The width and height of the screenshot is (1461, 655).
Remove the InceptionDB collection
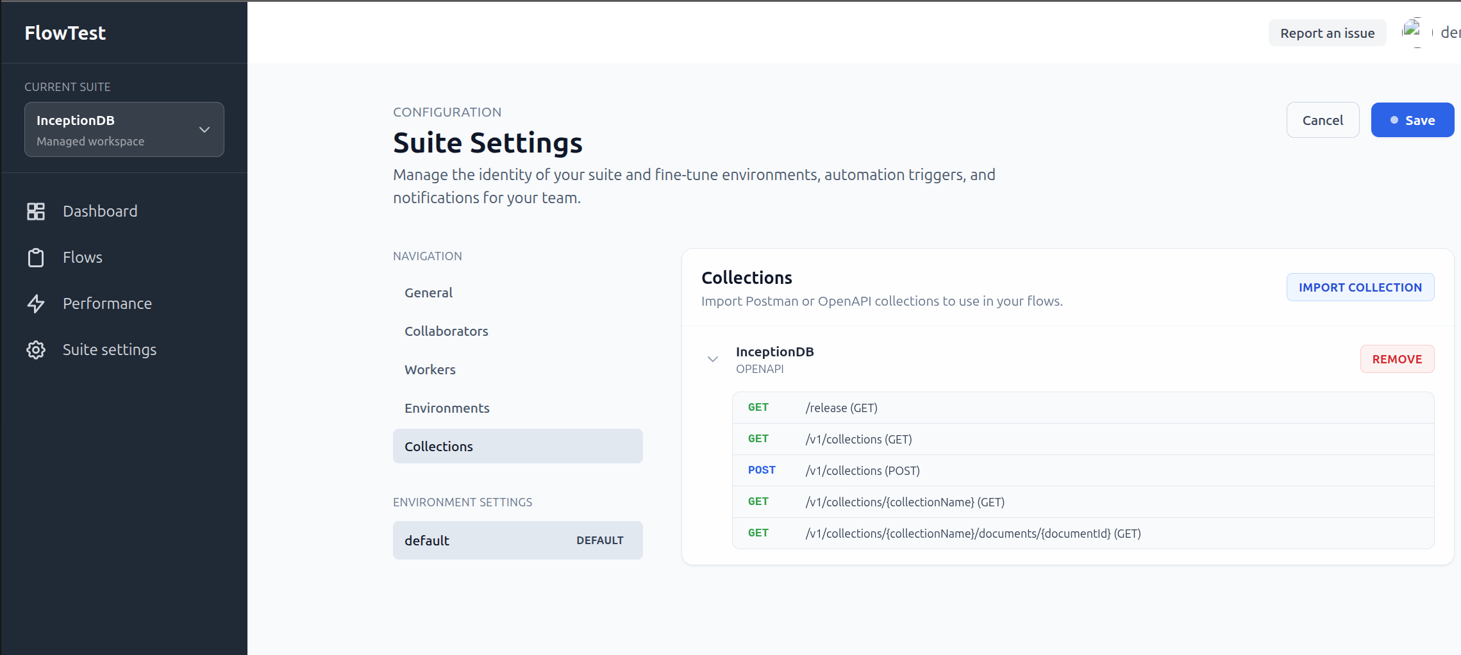[1397, 360]
